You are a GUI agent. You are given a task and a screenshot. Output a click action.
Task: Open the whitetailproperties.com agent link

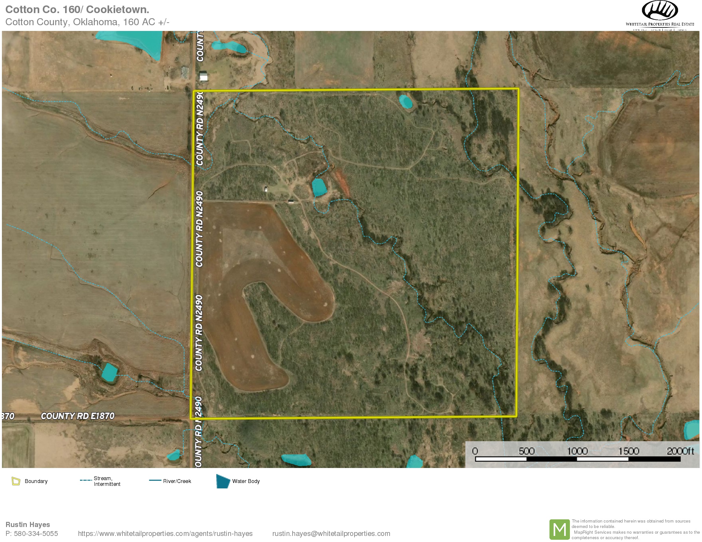(x=165, y=534)
